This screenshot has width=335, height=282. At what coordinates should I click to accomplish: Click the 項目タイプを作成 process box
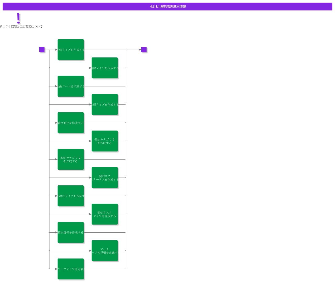[71, 196]
